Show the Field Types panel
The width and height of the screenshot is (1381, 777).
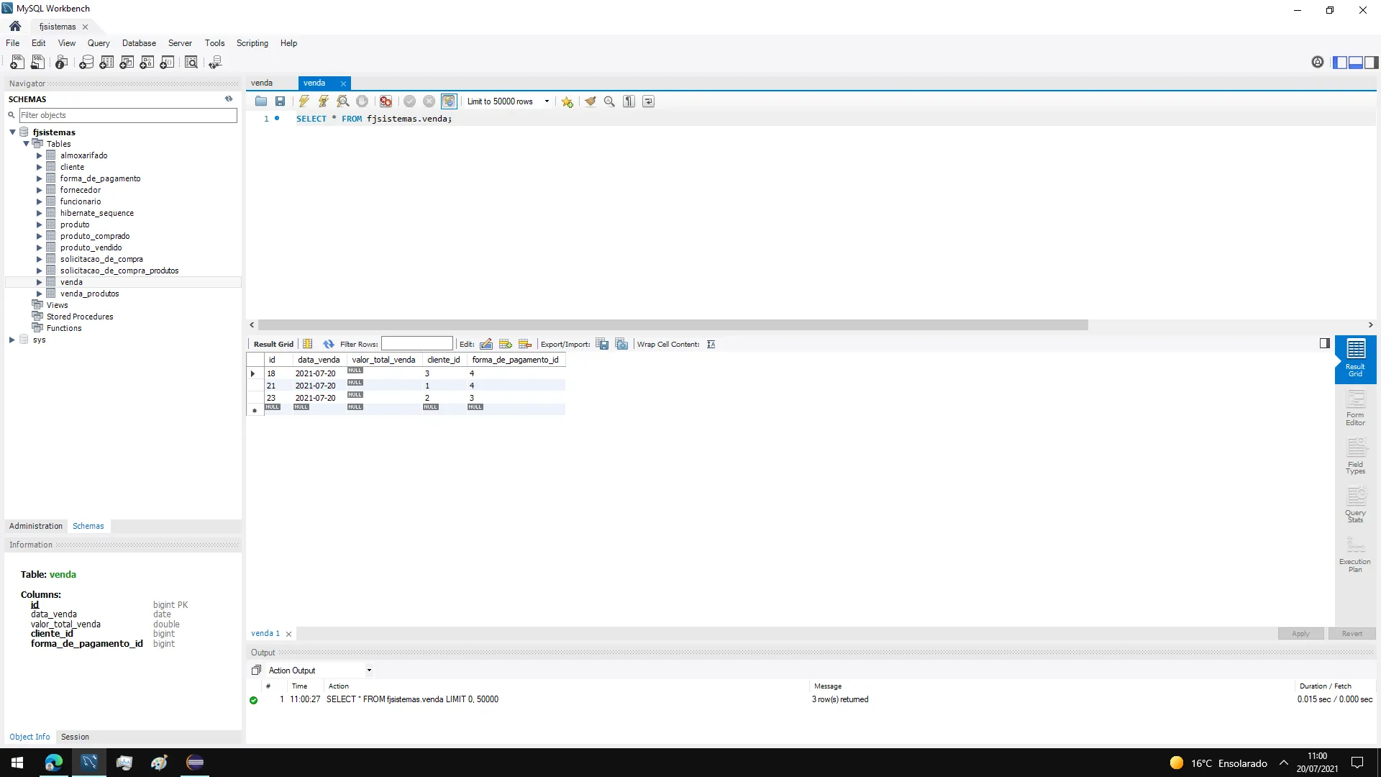click(x=1355, y=457)
